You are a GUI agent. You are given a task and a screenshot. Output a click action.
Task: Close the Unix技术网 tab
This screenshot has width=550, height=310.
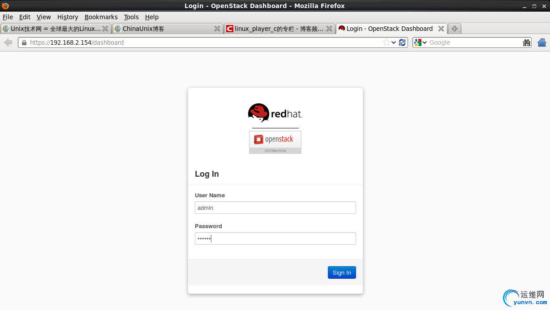pyautogui.click(x=105, y=29)
